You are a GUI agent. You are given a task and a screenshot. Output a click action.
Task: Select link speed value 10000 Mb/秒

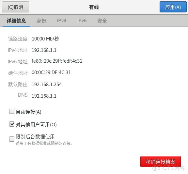coord(45,39)
